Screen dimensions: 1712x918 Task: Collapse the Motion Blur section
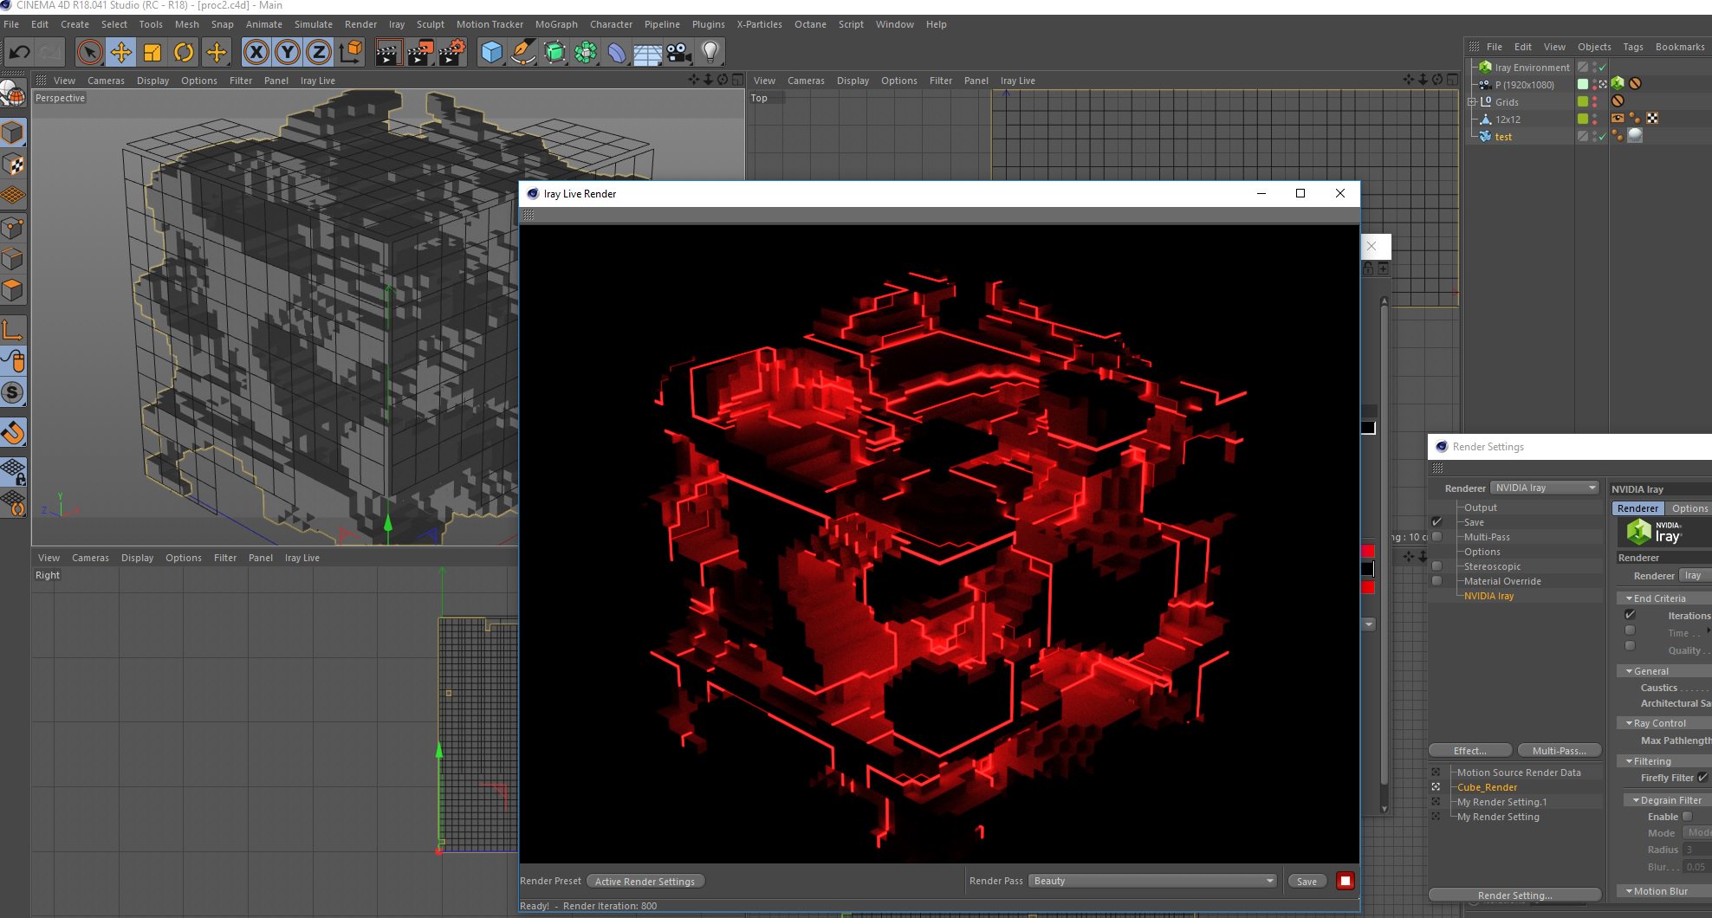click(1629, 891)
